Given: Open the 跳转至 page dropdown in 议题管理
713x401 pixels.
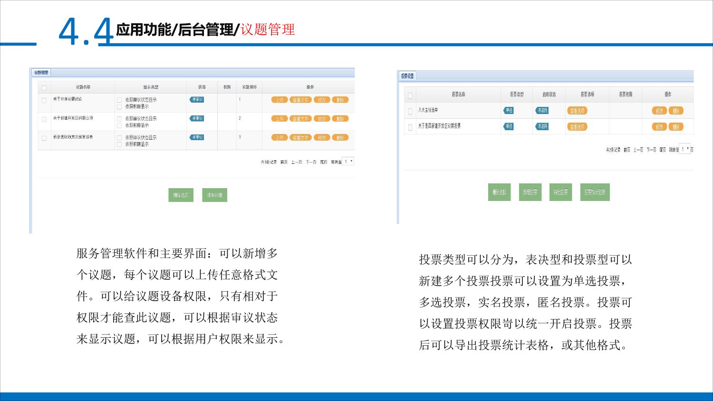Looking at the screenshot, I should coord(348,162).
